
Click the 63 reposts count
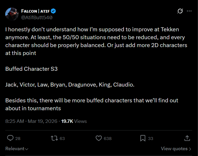click(x=62, y=138)
